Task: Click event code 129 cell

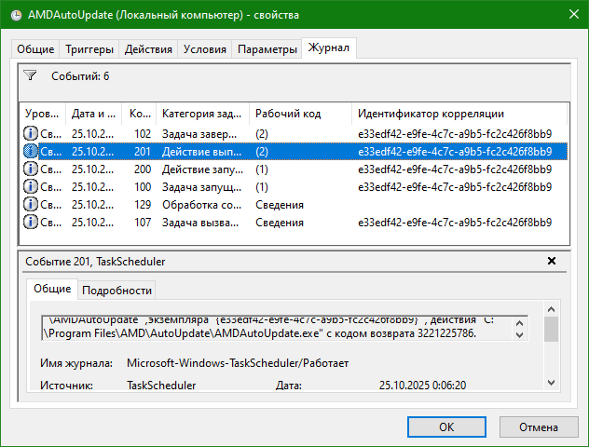Action: 143,204
